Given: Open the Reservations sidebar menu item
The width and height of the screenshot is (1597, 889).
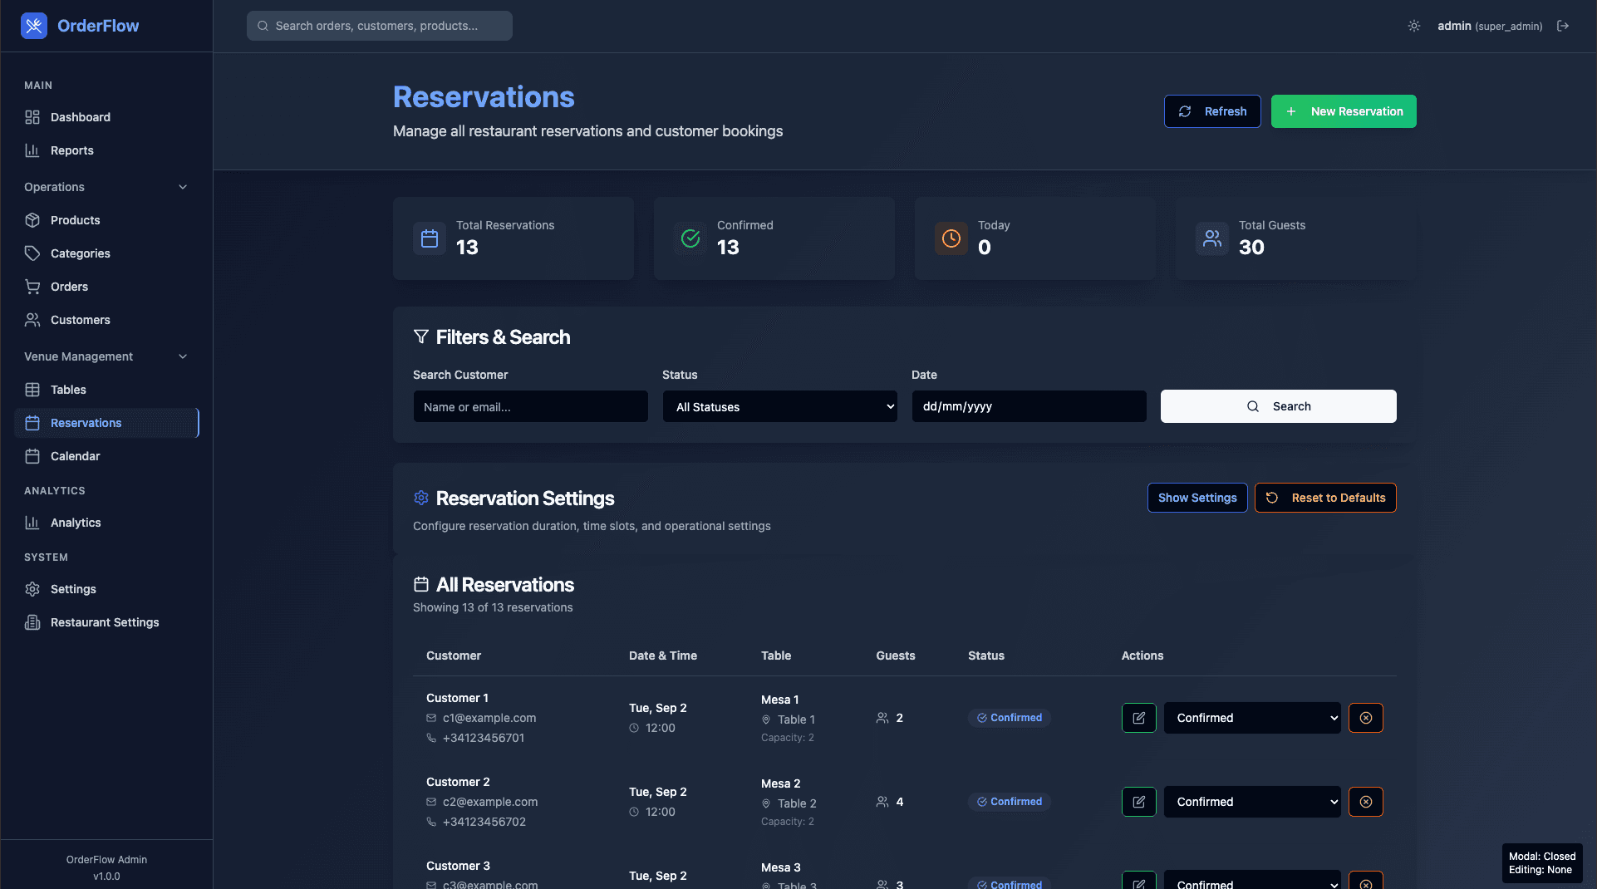Looking at the screenshot, I should 86,422.
